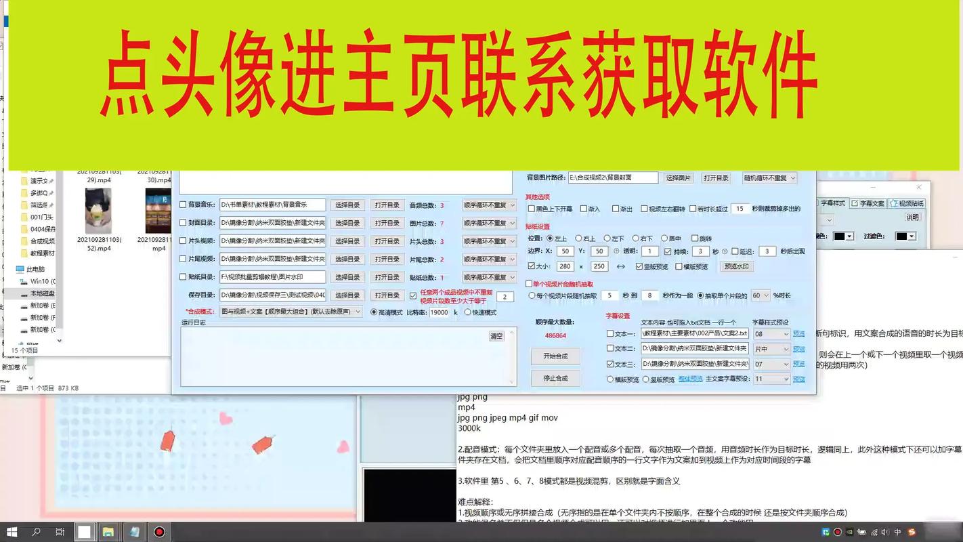Check the 渐入 fade-in checkbox
The image size is (963, 542).
click(584, 209)
